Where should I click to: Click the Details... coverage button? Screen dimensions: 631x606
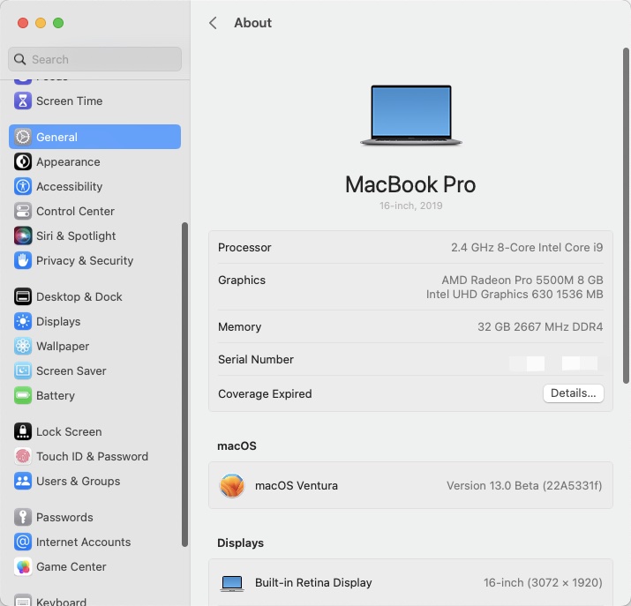(573, 393)
